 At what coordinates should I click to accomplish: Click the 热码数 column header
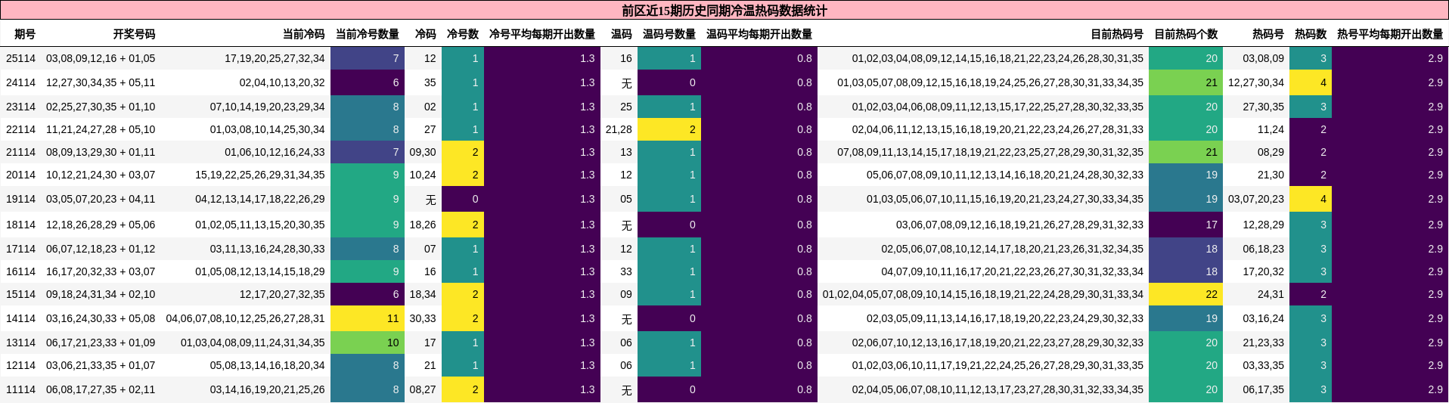pos(1311,34)
